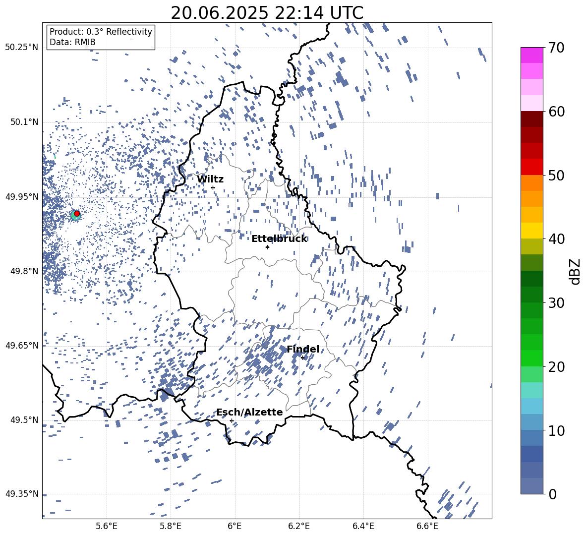Click the 5.6°E longitude label

tap(106, 526)
